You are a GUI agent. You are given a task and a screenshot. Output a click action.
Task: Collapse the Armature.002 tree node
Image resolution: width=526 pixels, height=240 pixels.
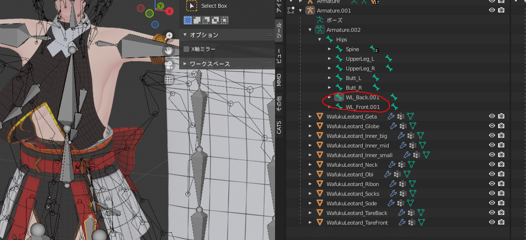point(310,30)
